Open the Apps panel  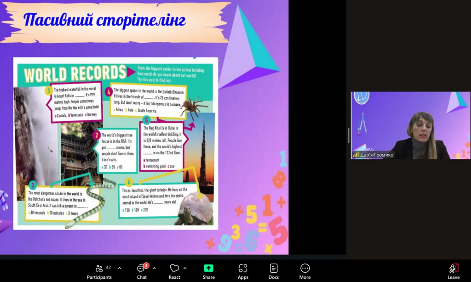(243, 271)
